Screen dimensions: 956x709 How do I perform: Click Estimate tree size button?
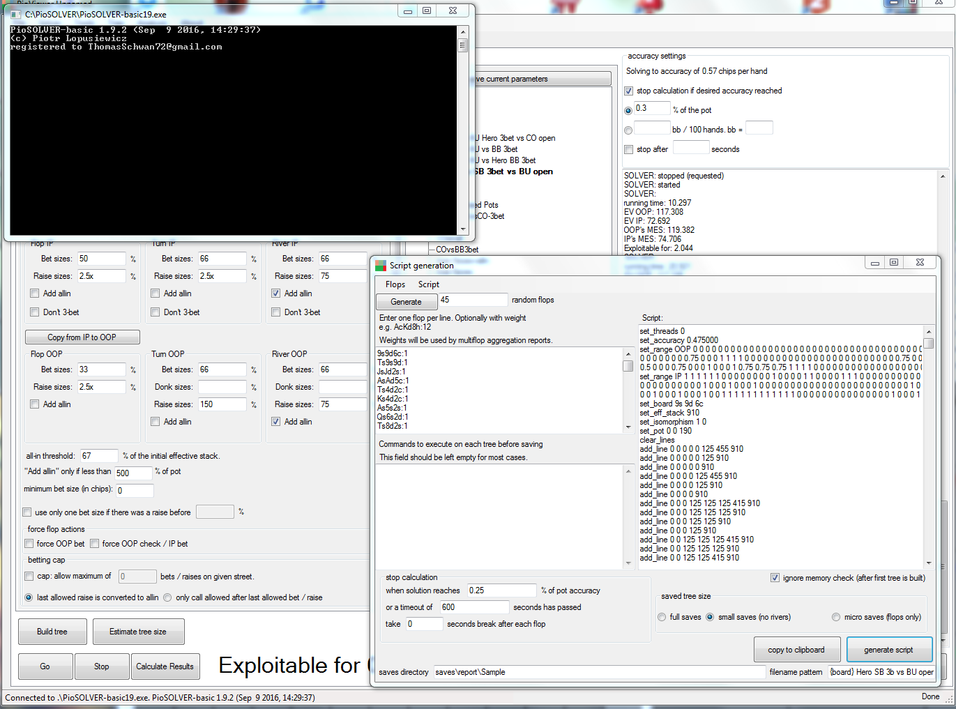(x=138, y=632)
